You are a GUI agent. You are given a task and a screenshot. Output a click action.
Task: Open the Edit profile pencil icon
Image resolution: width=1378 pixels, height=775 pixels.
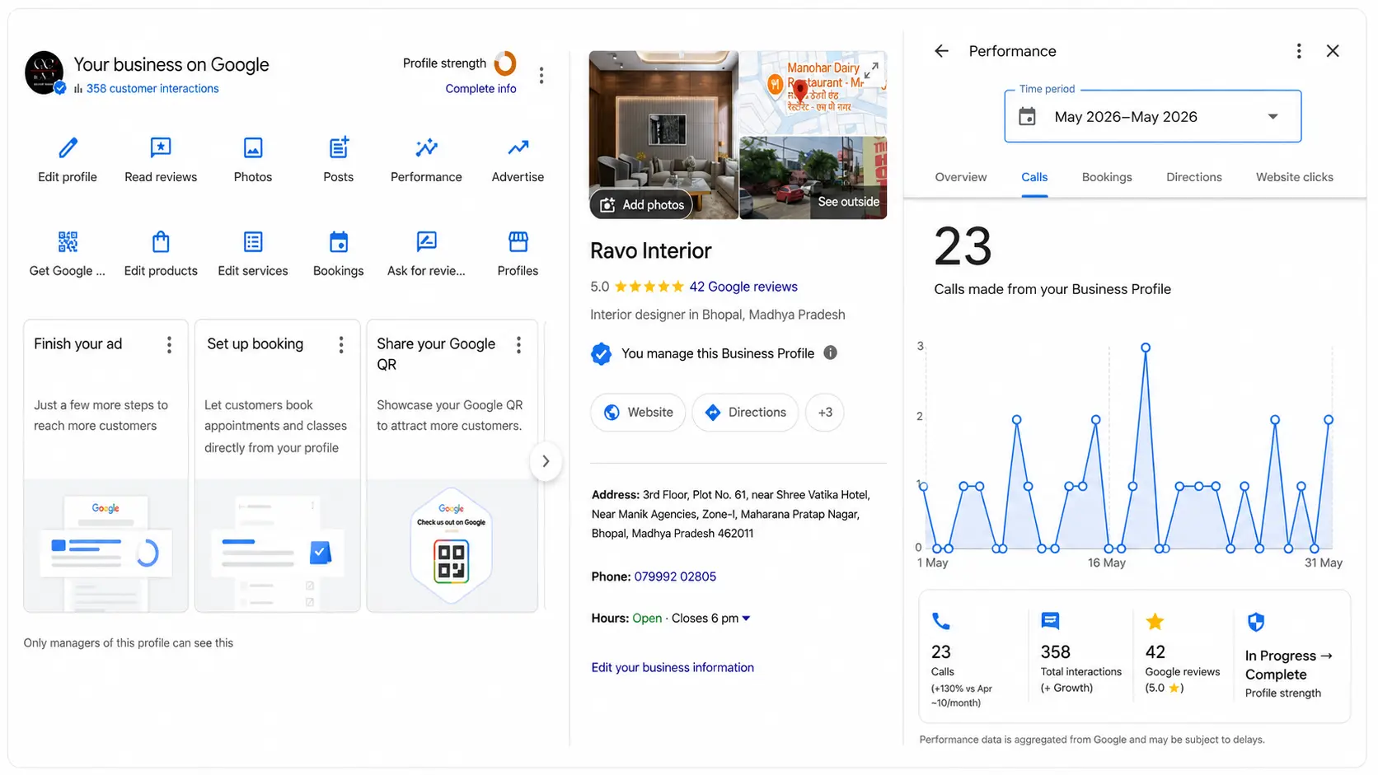[68, 148]
